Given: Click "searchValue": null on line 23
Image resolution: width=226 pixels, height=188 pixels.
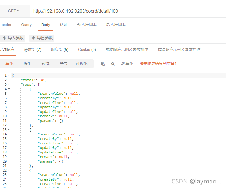Looking at the screenshot, I should [x=59, y=175].
